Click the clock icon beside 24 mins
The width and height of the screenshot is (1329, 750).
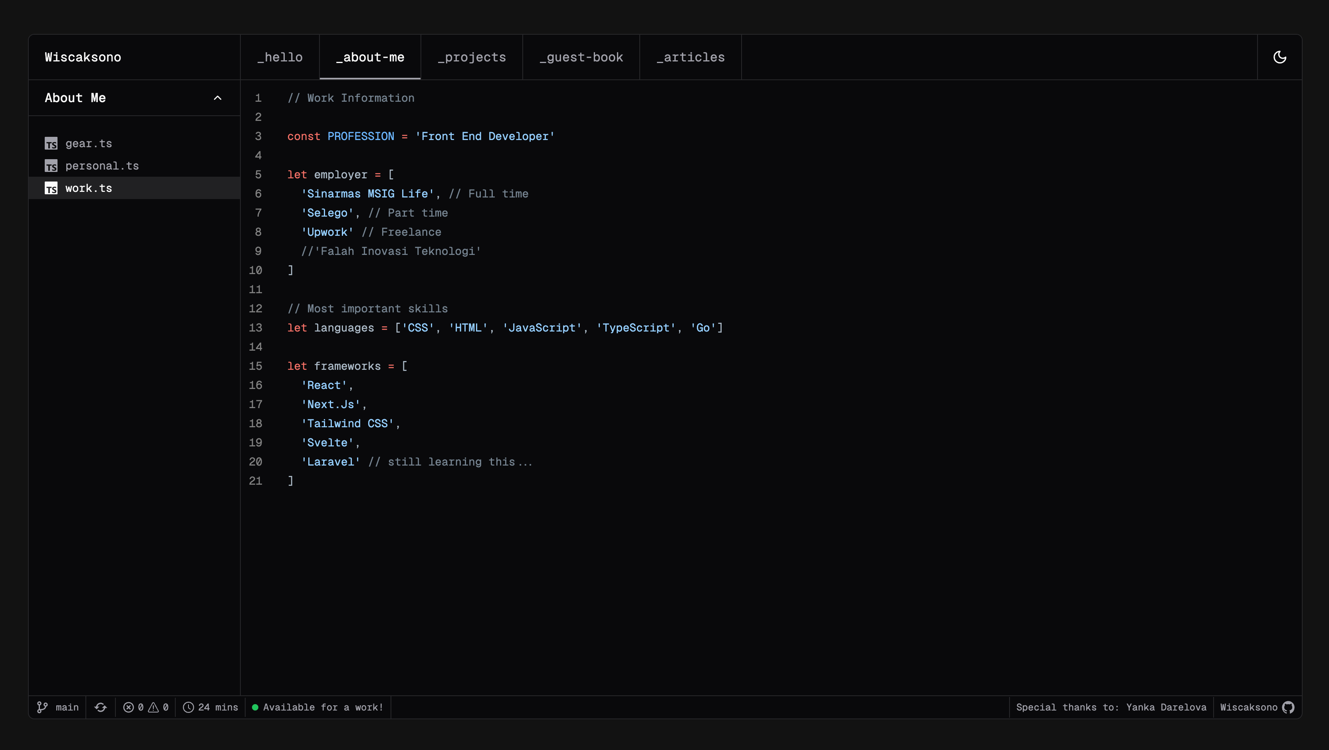(189, 707)
